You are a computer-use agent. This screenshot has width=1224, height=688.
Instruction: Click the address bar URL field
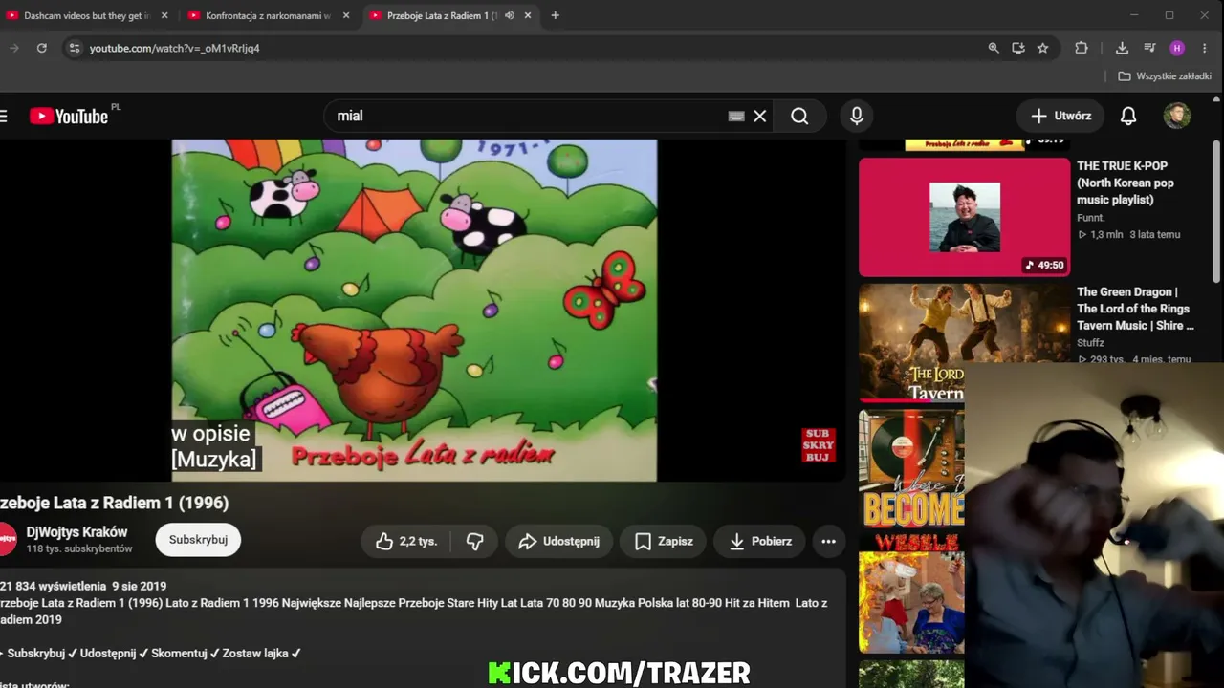[x=526, y=48]
